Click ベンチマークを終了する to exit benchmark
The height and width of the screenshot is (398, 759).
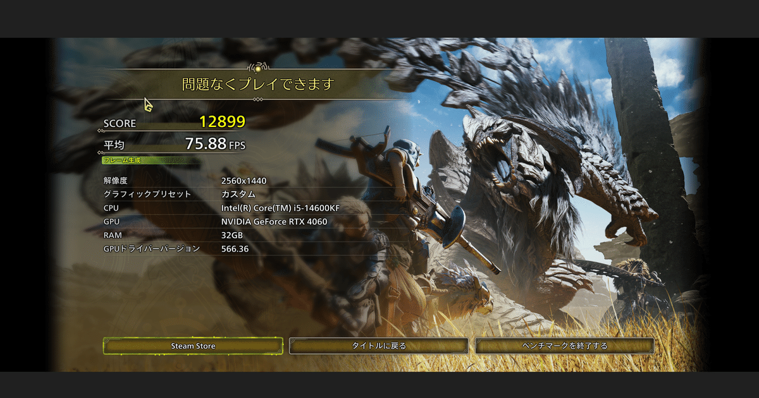click(x=565, y=346)
